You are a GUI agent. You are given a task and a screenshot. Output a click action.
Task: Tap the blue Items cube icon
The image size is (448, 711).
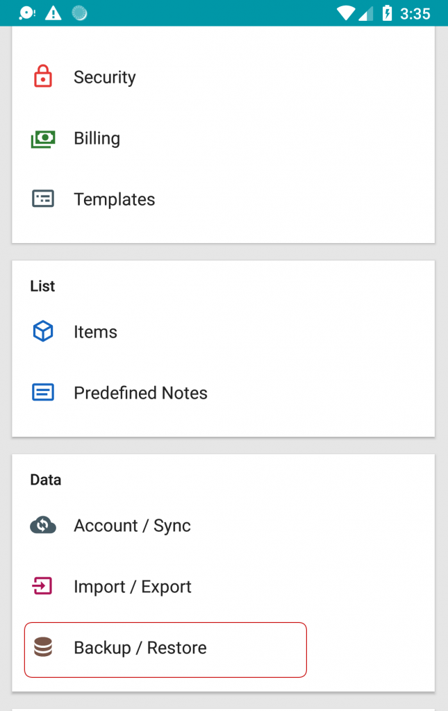click(43, 331)
